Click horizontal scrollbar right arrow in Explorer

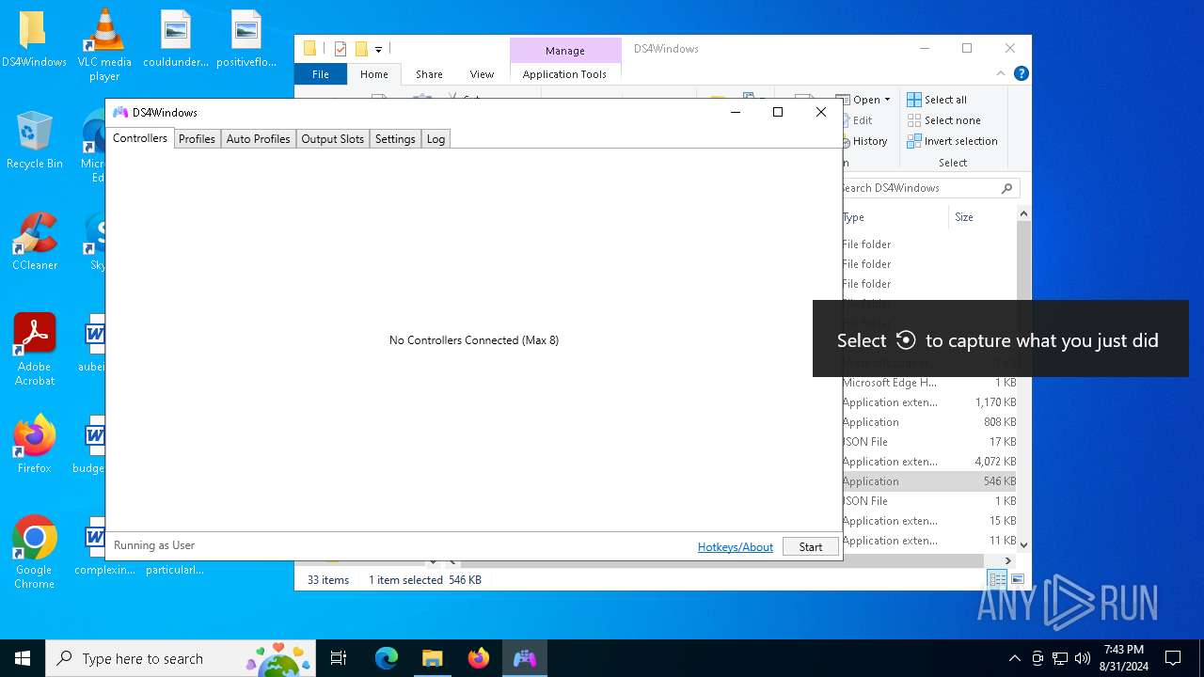[x=1008, y=560]
